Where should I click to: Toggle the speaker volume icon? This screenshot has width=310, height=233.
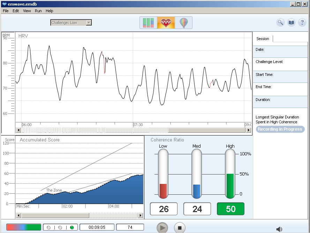tap(279, 229)
